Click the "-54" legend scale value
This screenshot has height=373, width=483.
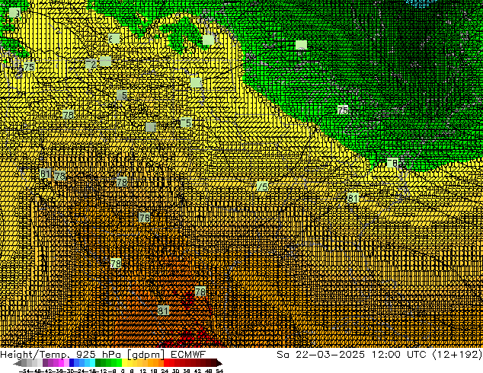(24, 371)
